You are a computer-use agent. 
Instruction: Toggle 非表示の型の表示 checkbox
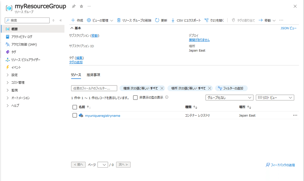(136, 97)
